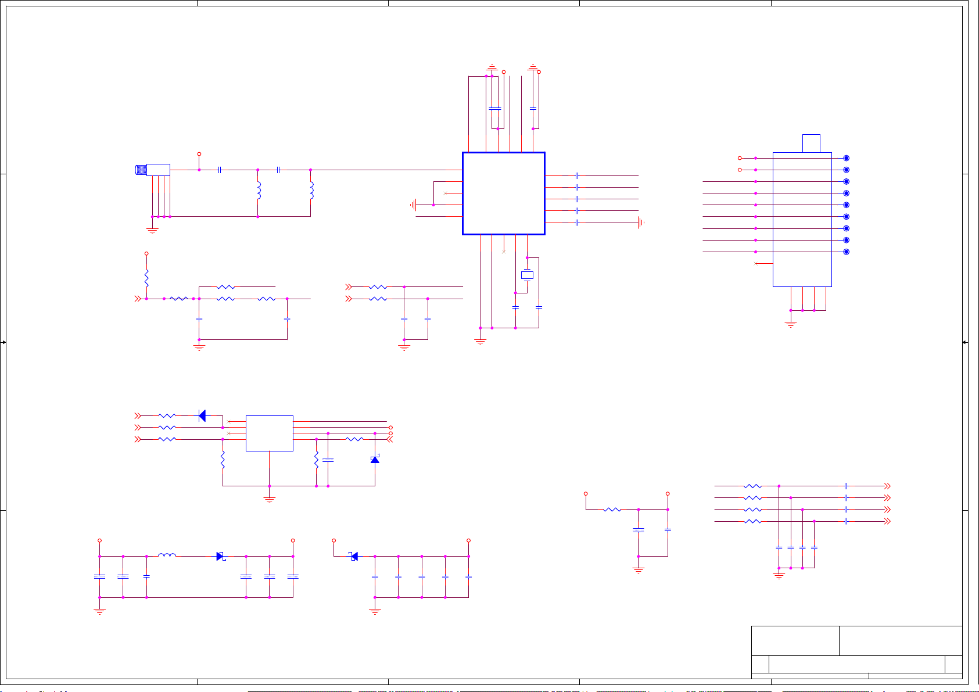Click the first series capacitor after RF connector

(220, 170)
